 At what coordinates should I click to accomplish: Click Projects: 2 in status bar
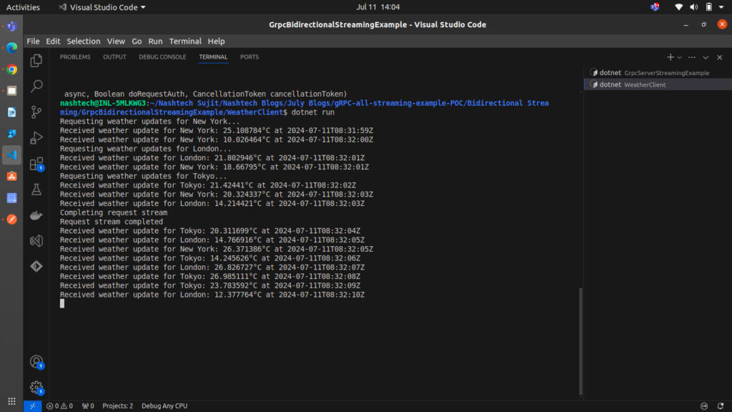coord(117,406)
